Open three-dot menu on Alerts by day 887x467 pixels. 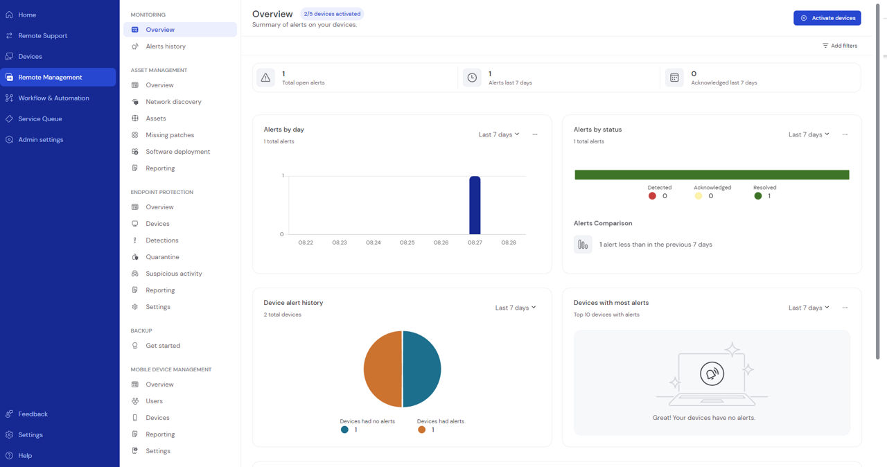[x=535, y=134]
